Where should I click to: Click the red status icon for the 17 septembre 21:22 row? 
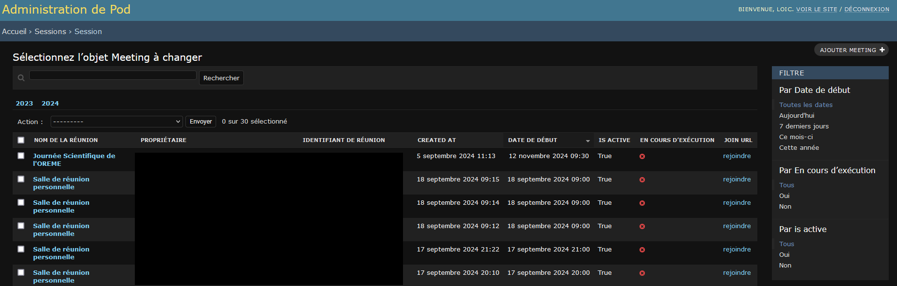click(642, 250)
